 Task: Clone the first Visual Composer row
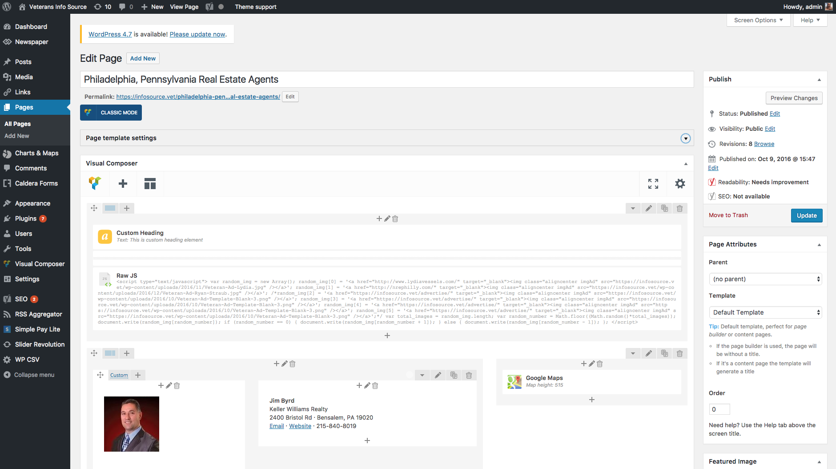[664, 208]
